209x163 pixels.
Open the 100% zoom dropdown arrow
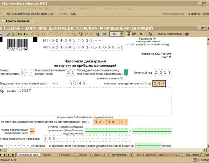coord(121,34)
